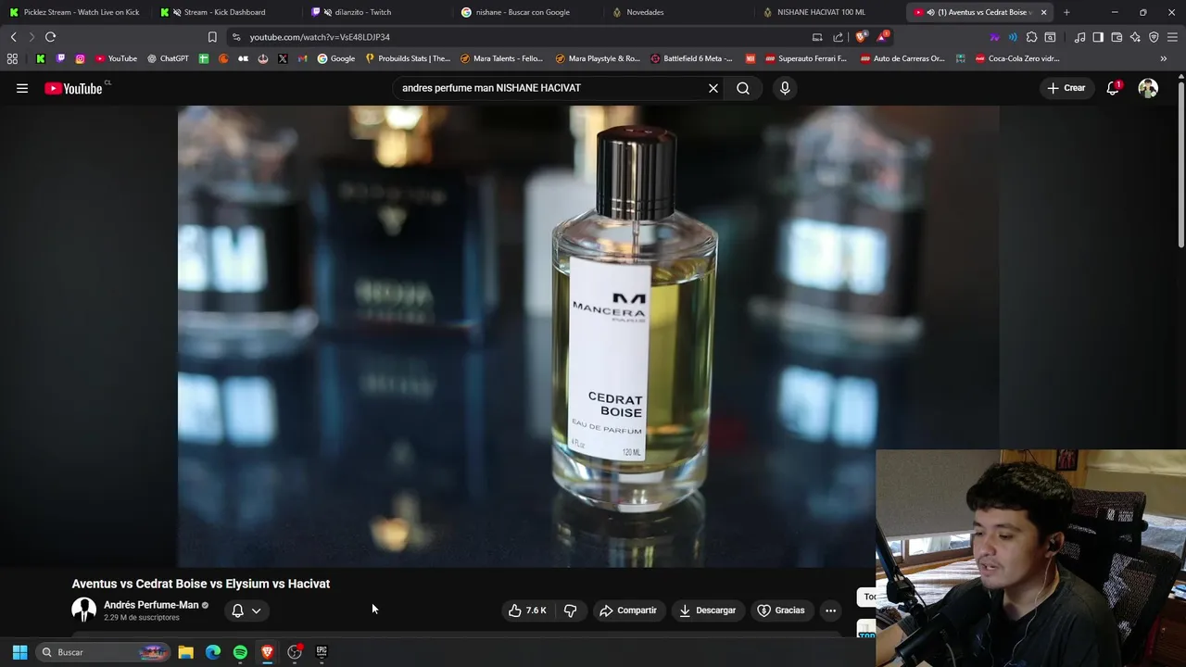Open Battlefield 6 Meta bookmark

click(x=691, y=58)
